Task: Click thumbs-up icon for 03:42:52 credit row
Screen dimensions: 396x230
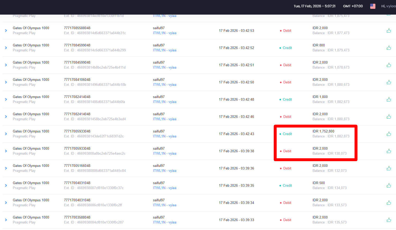Action: click(x=388, y=48)
